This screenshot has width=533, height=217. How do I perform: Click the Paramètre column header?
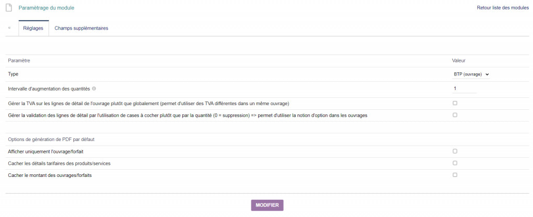(19, 61)
